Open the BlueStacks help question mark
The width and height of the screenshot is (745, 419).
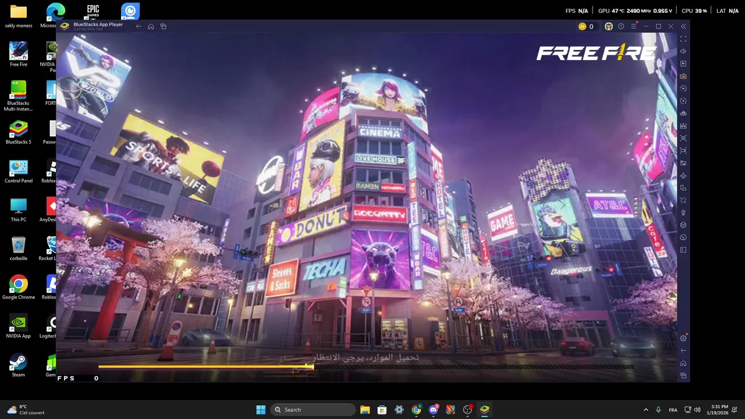[x=621, y=26]
